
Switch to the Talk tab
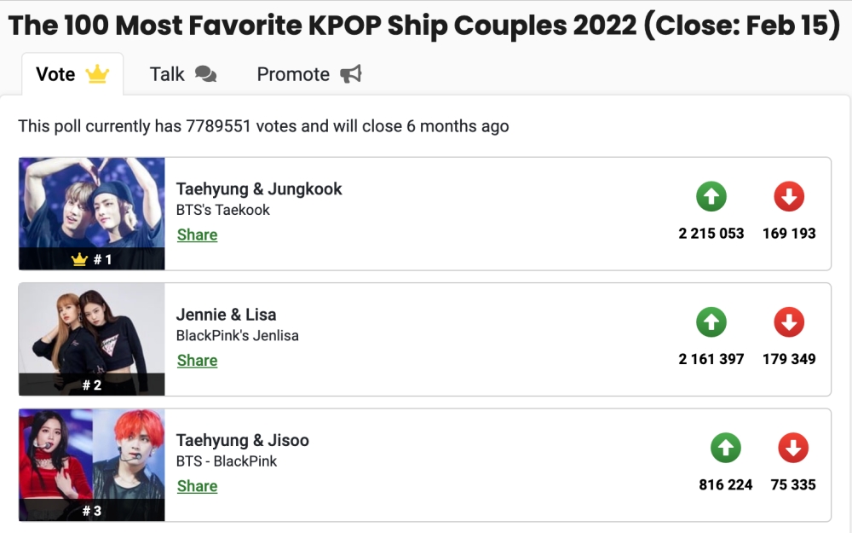coord(168,74)
